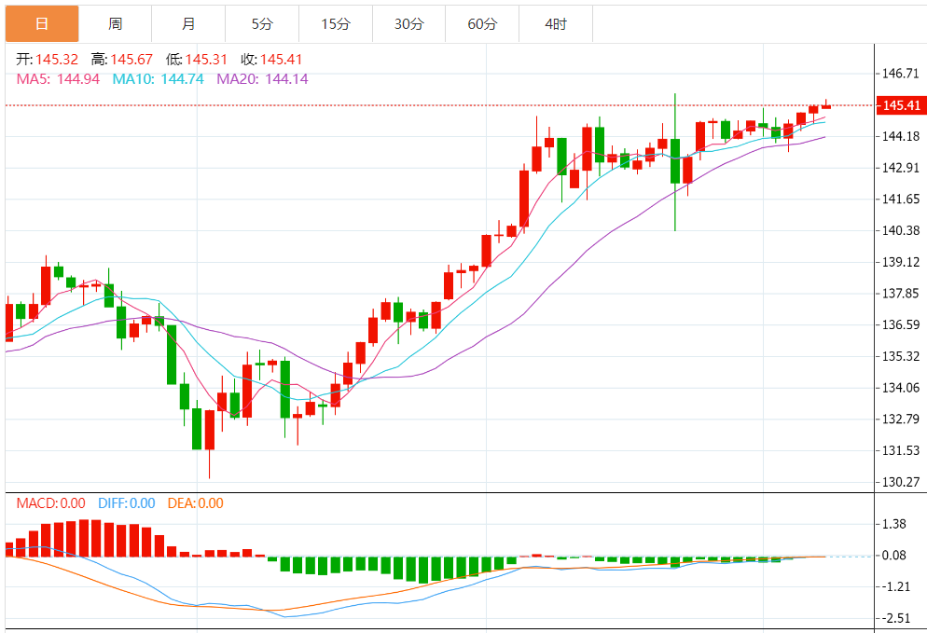Click the -1.21 MACD axis label
927x633 pixels.
894,586
